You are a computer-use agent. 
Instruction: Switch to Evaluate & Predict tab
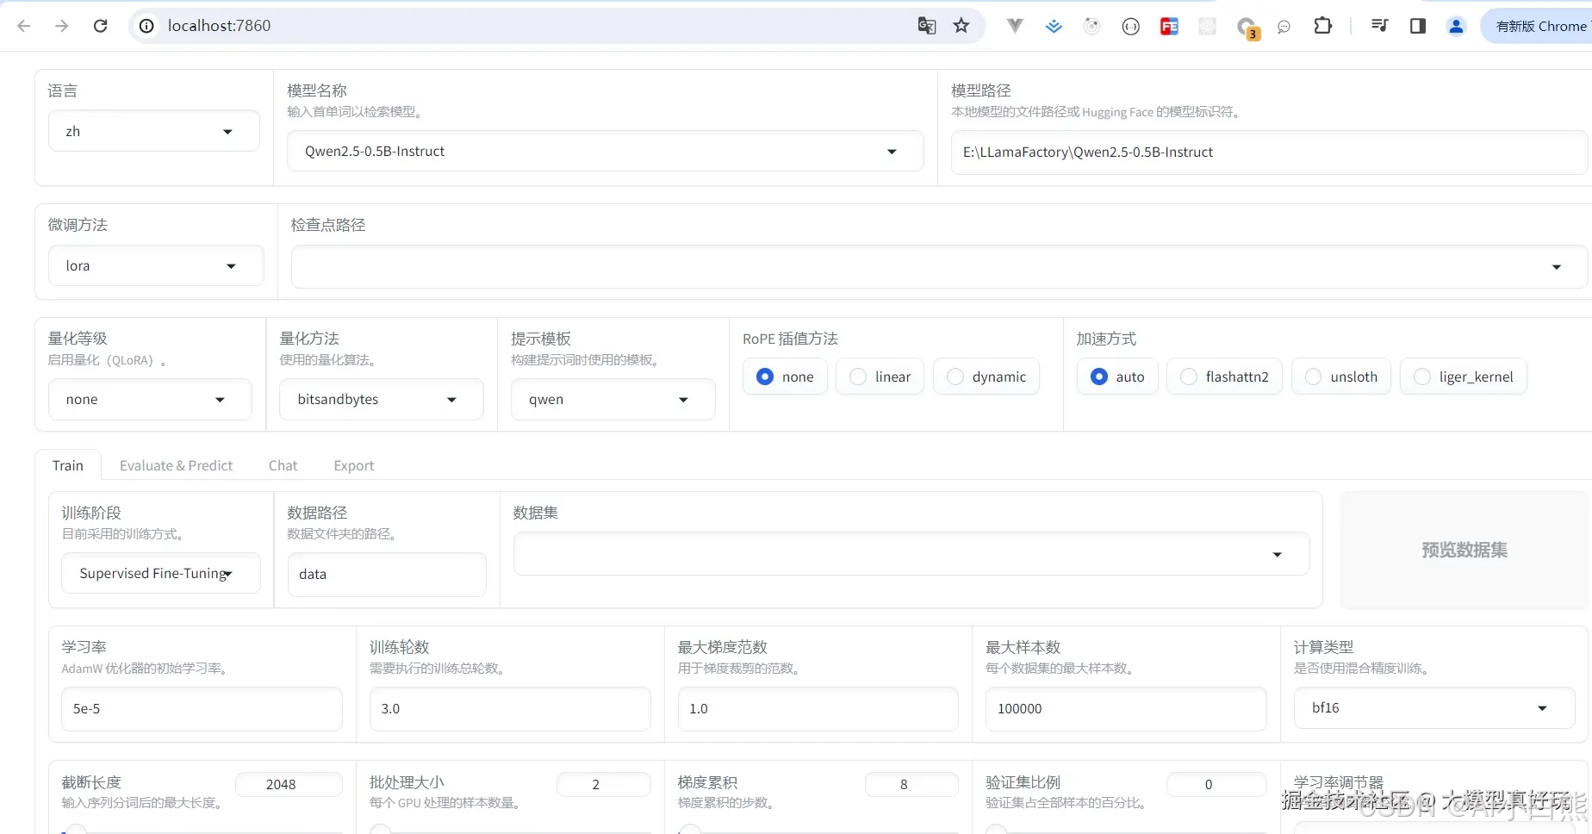click(x=176, y=465)
